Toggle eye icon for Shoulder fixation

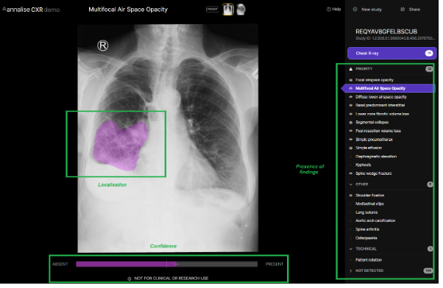350,195
